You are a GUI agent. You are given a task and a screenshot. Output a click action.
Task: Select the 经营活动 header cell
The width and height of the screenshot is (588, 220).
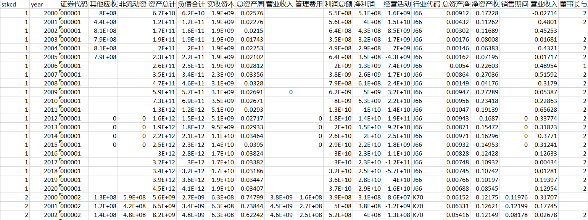[x=397, y=5]
